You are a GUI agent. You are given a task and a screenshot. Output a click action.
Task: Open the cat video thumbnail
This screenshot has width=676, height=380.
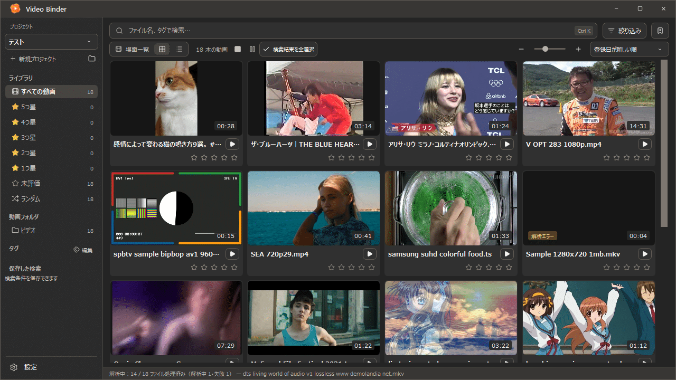[x=176, y=99]
